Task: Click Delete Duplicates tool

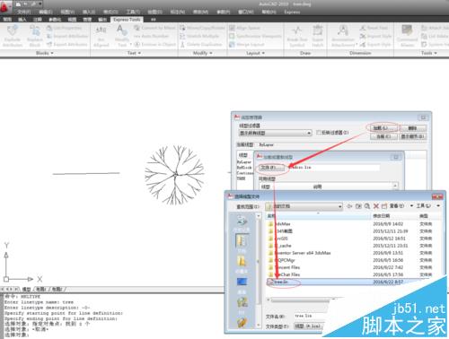Action: coord(201,44)
